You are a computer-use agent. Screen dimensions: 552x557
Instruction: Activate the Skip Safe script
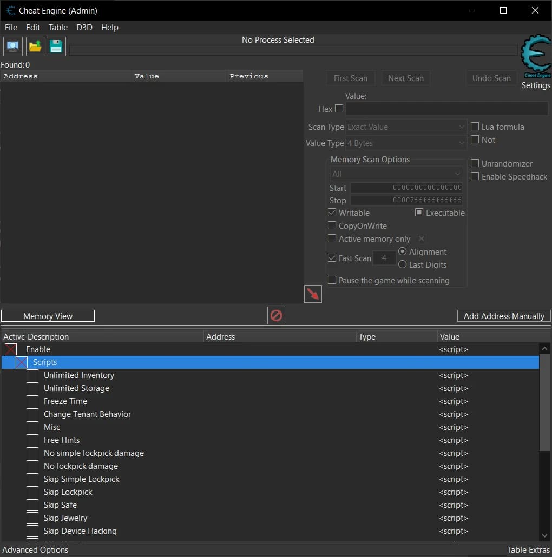[x=32, y=505]
